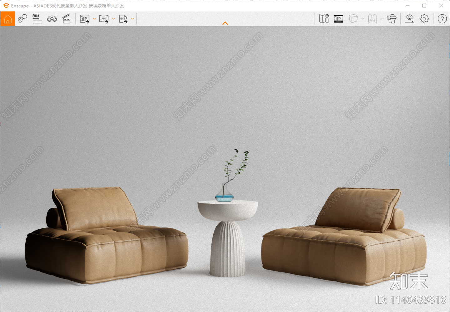Open the Video Editor clapperboard
Screen dimensions: 450x312
(67, 19)
